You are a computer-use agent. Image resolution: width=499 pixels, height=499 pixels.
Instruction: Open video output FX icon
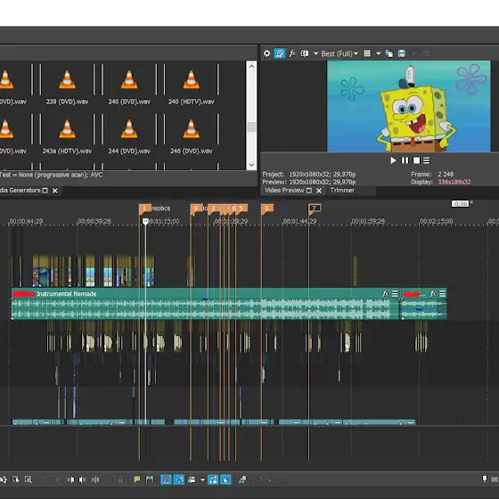(292, 53)
